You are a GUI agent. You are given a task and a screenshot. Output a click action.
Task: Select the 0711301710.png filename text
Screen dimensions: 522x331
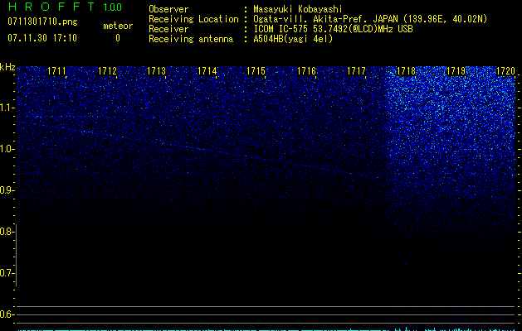click(x=42, y=22)
